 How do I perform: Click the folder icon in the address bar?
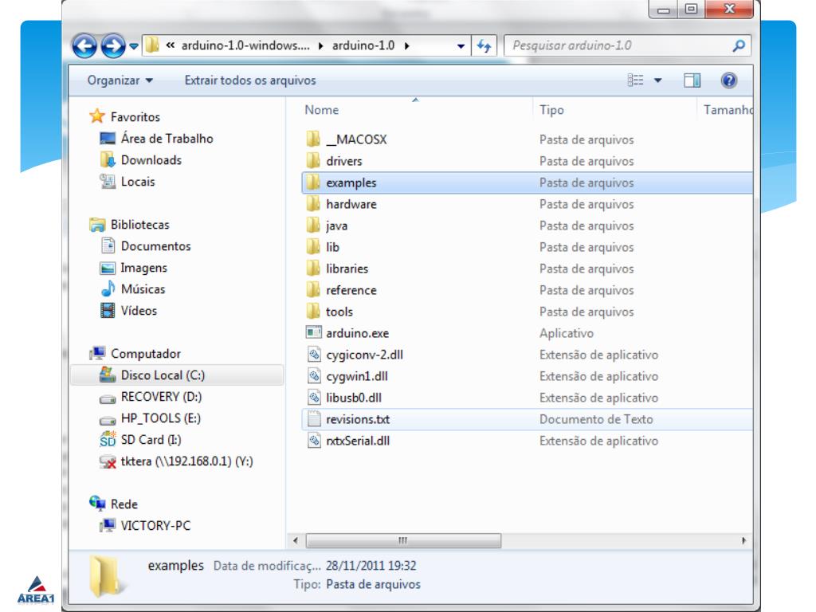tap(152, 45)
